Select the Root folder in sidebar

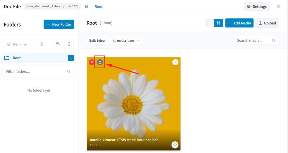click(39, 58)
